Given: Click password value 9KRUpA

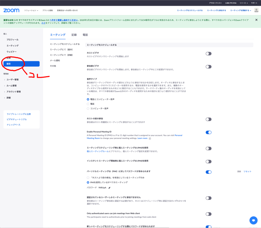Looking at the screenshot, I should point(102,188).
